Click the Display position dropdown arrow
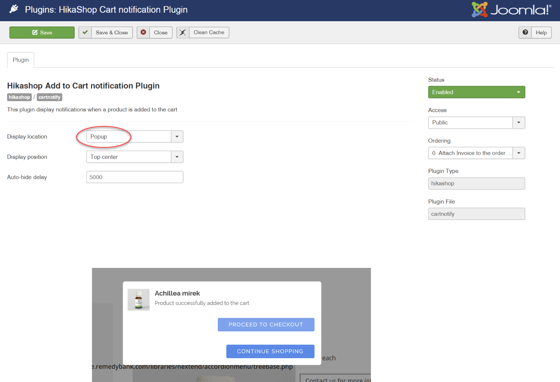 [177, 157]
